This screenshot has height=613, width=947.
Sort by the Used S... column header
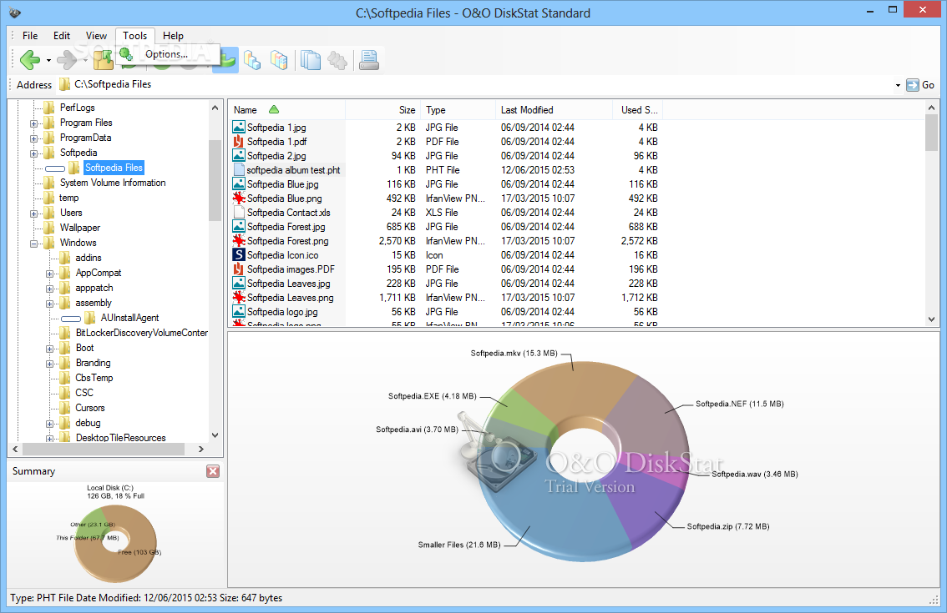(x=637, y=110)
